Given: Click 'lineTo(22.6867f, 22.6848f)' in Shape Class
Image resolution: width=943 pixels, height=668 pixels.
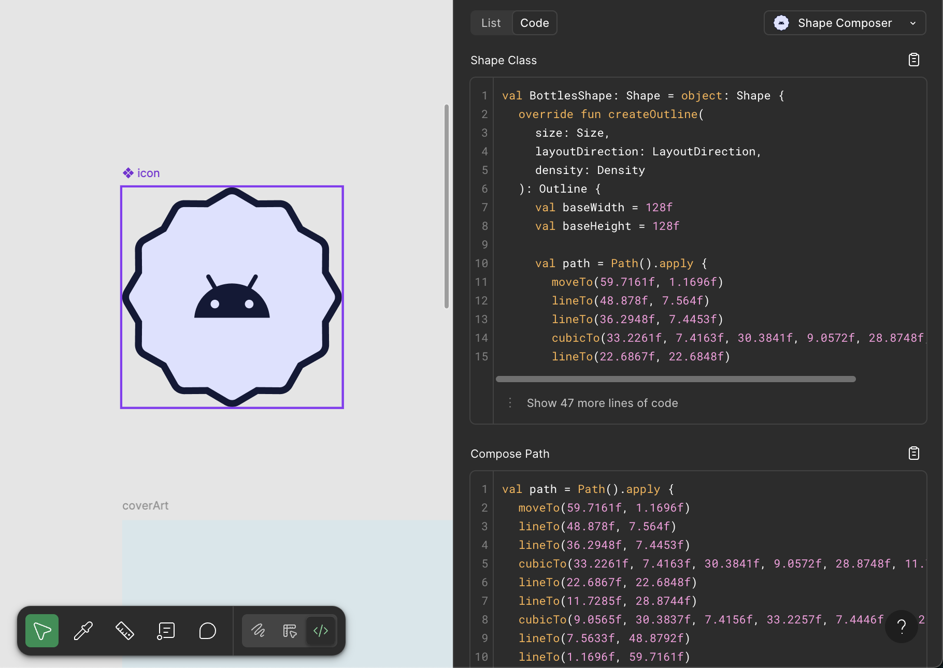Looking at the screenshot, I should (641, 357).
